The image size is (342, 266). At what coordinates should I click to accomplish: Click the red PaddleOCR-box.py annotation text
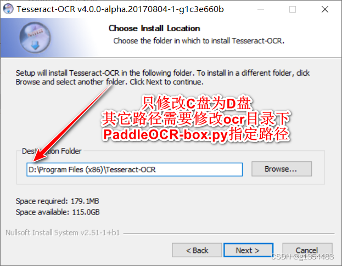196,134
